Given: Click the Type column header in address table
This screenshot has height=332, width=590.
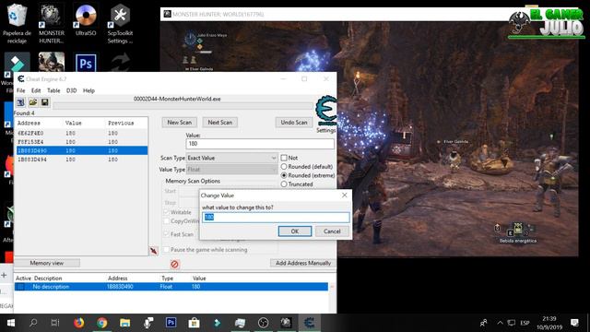Looking at the screenshot, I should tap(168, 279).
